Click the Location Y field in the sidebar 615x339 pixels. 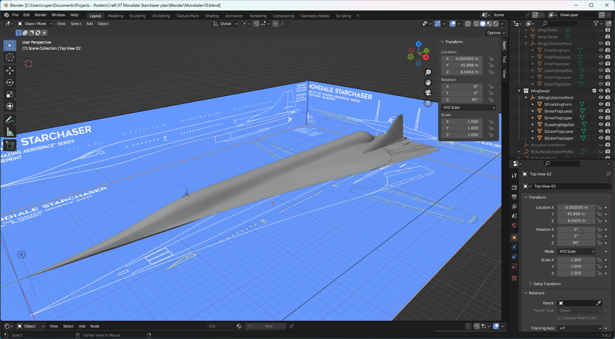[x=462, y=65]
